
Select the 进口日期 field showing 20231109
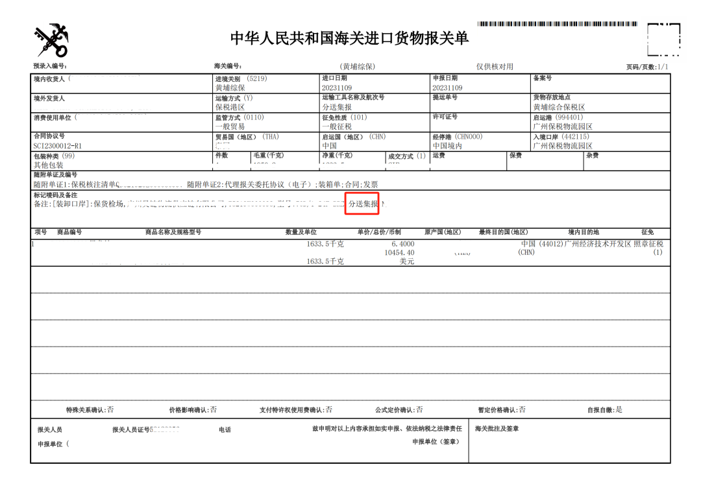point(337,88)
